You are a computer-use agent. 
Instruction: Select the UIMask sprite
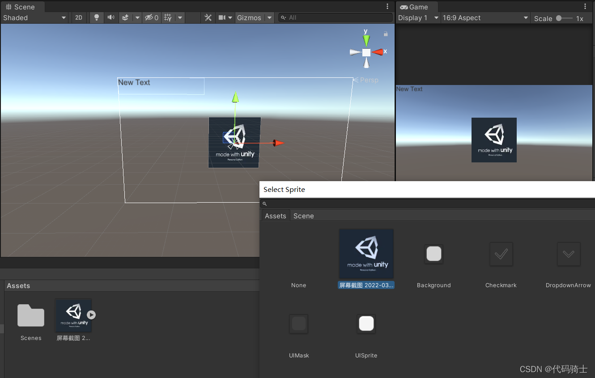[x=299, y=324]
